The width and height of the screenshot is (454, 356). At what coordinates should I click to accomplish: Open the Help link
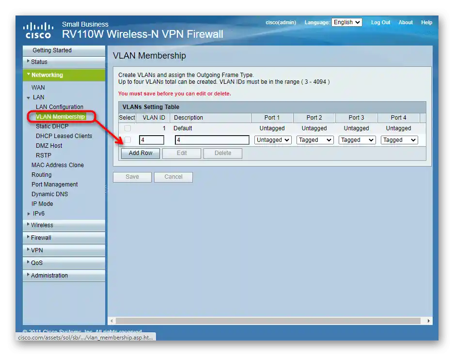(426, 22)
